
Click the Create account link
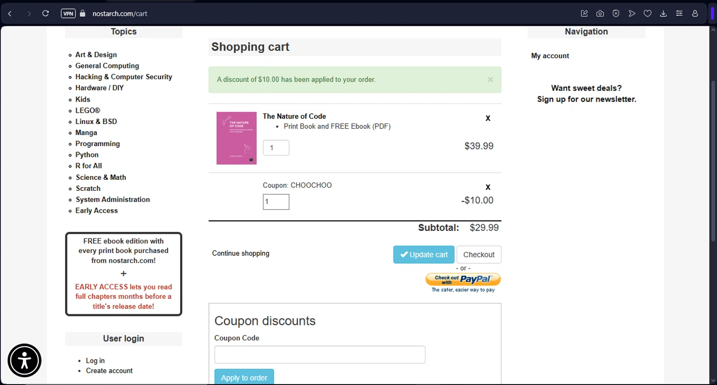pyautogui.click(x=109, y=371)
